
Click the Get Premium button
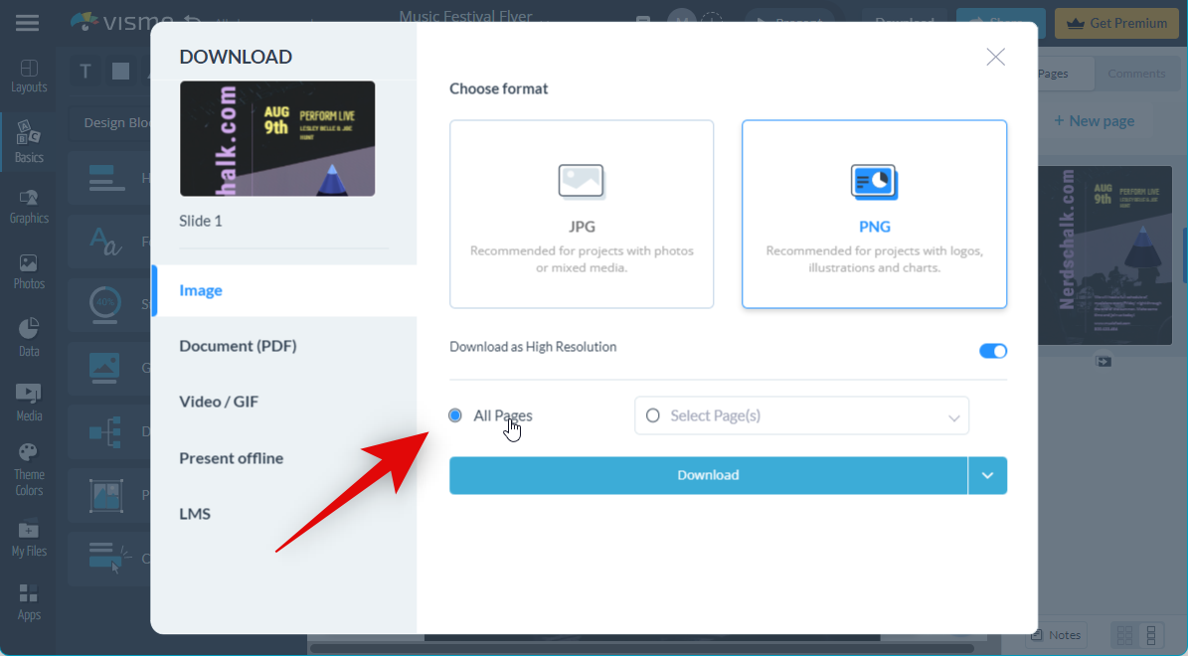coord(1116,23)
